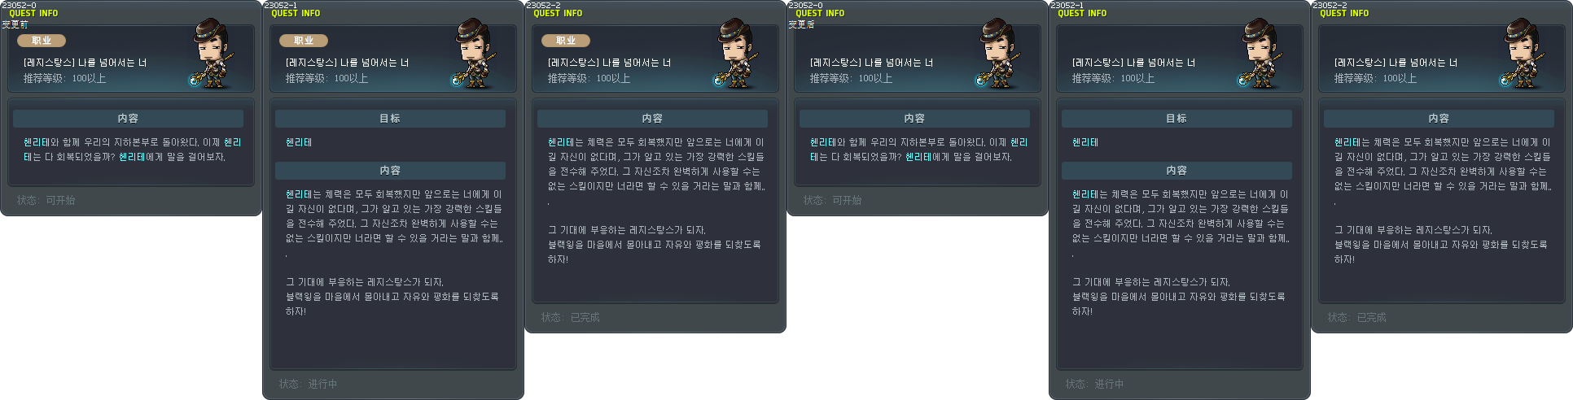Click the 内容 header in the 变更后 panel

point(914,119)
